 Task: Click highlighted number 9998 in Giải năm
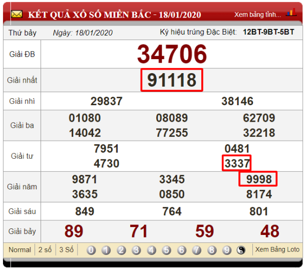click(x=258, y=179)
